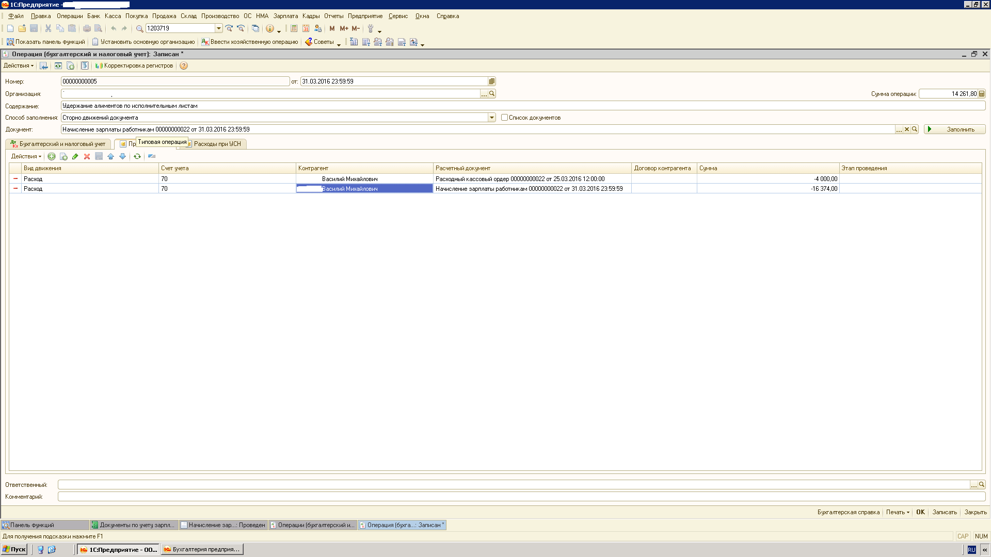Screen dimensions: 991x557
Task: Open the Зарплата menu
Action: [x=285, y=16]
